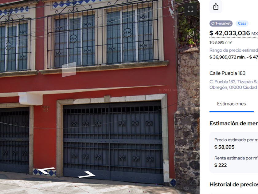This screenshot has width=258, height=194.
Task: Click the share property icon
Action: pyautogui.click(x=216, y=6)
